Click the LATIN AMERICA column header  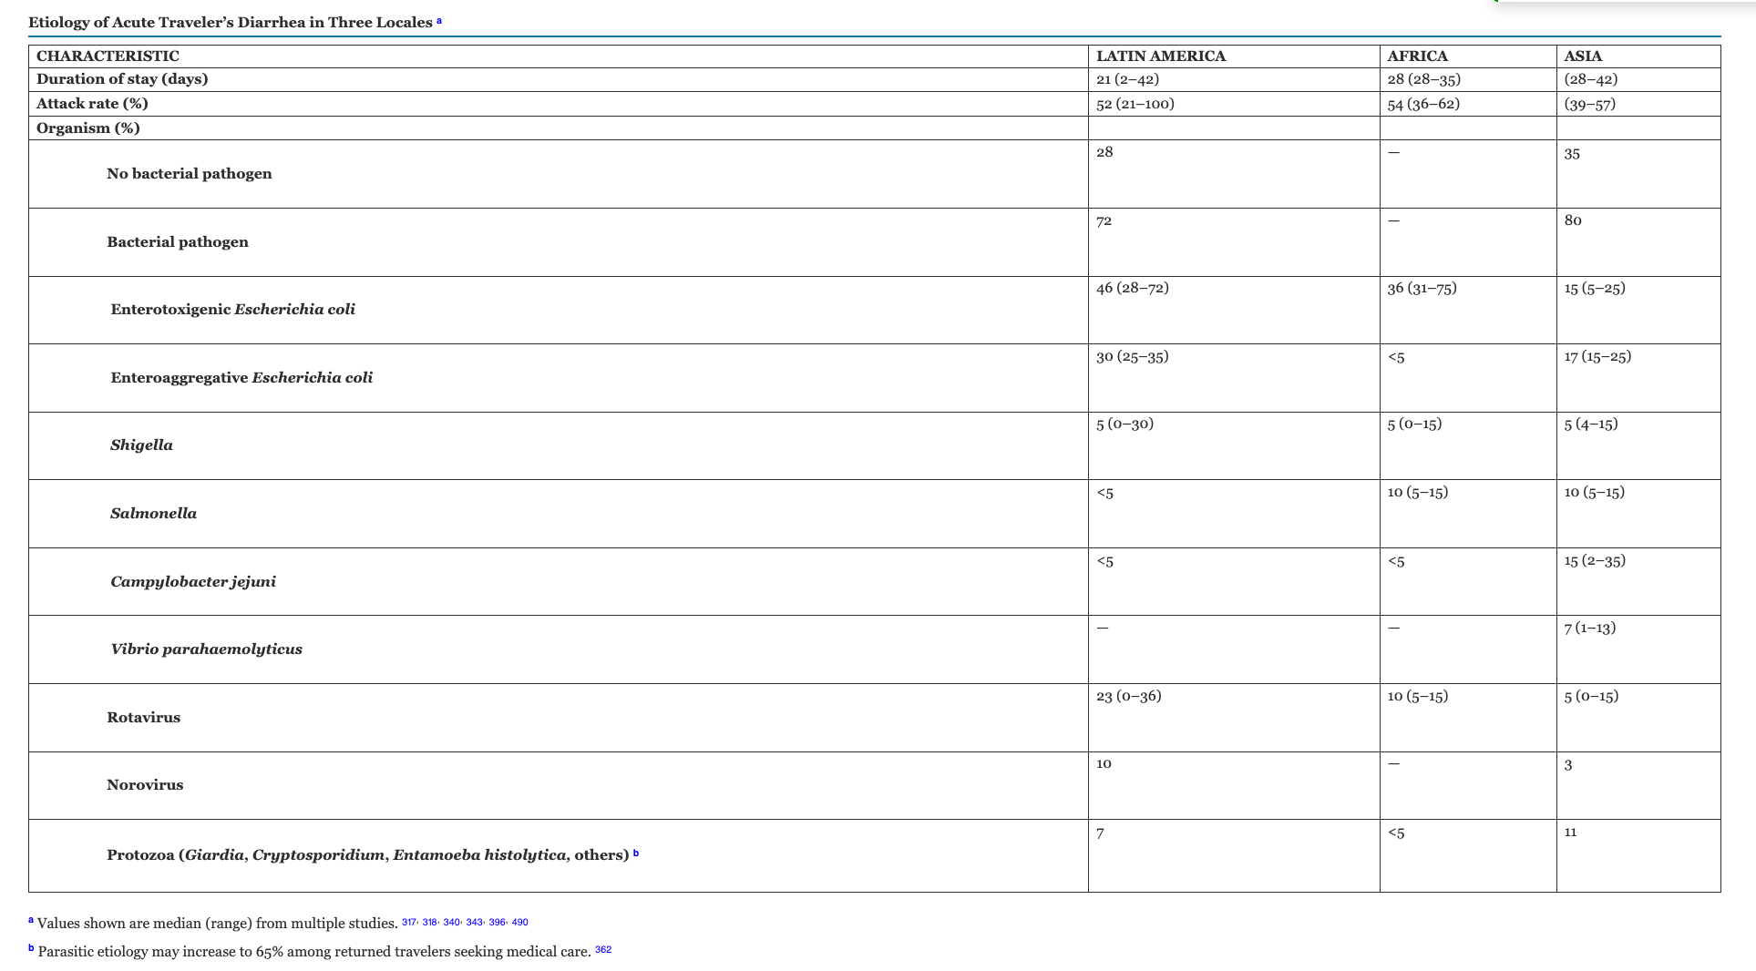coord(1160,56)
